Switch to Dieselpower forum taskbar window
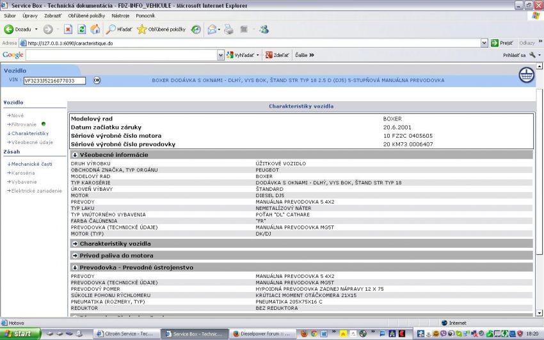 click(x=262, y=334)
